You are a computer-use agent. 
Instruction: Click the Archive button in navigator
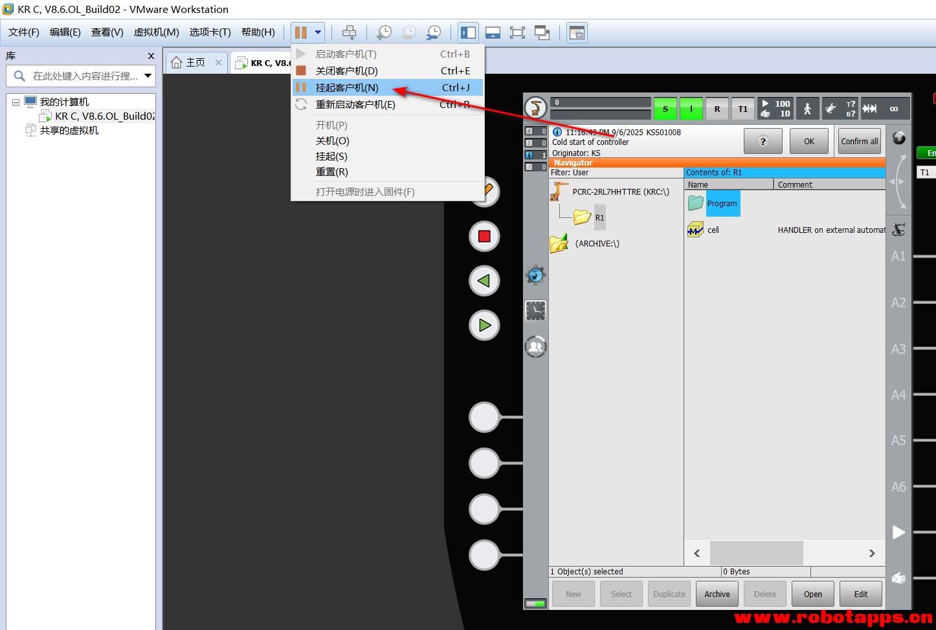717,594
